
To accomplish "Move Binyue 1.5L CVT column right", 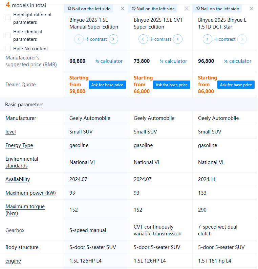I will 178,39.
